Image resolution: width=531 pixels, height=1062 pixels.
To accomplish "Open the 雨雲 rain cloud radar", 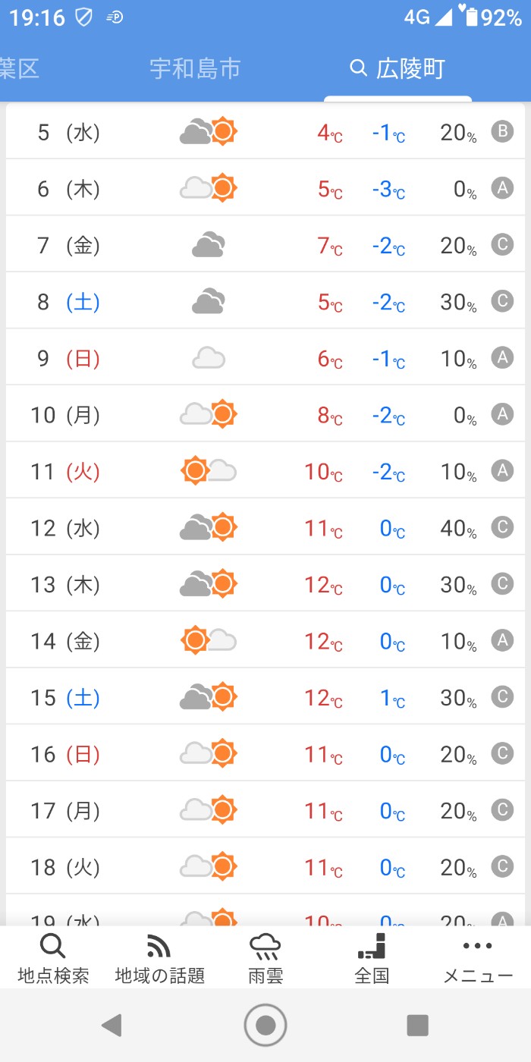I will tap(265, 947).
